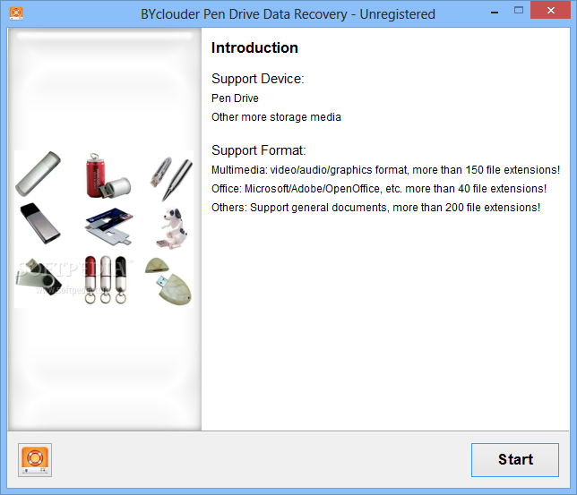This screenshot has height=495, width=577.
Task: Click the lifebuoy recovery icon button
Action: click(x=35, y=460)
